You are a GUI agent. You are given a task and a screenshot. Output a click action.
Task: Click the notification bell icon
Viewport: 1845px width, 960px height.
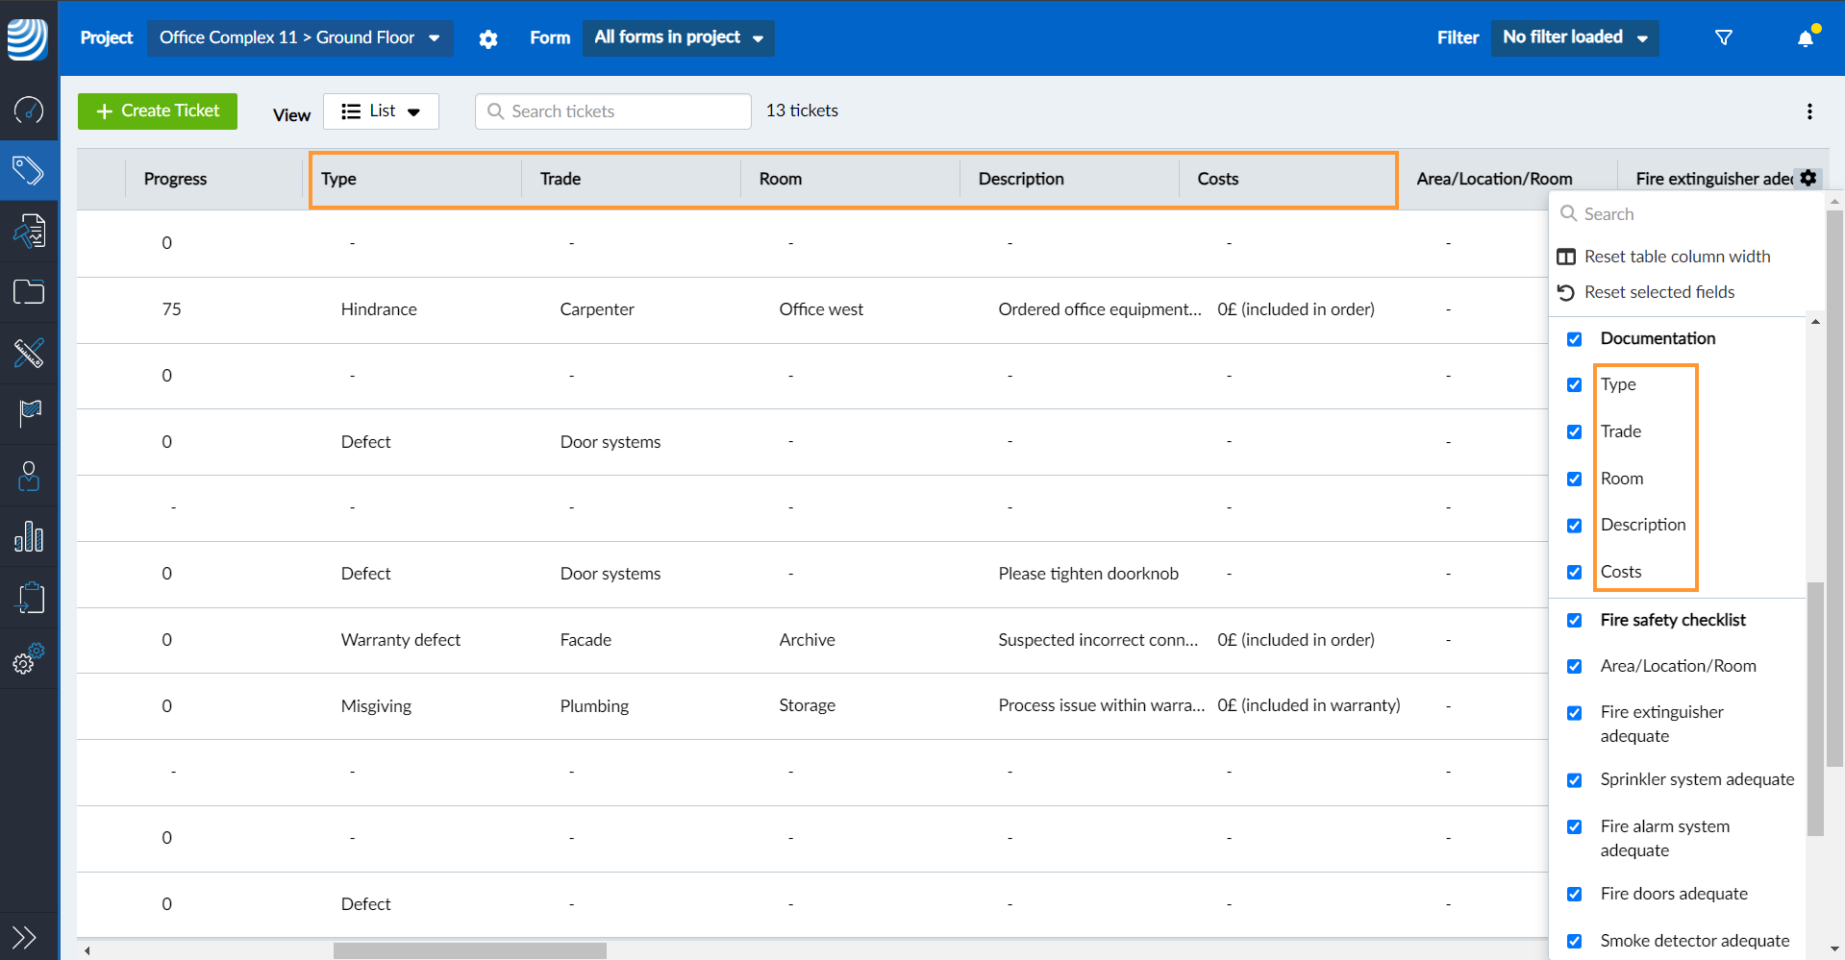coord(1806,37)
